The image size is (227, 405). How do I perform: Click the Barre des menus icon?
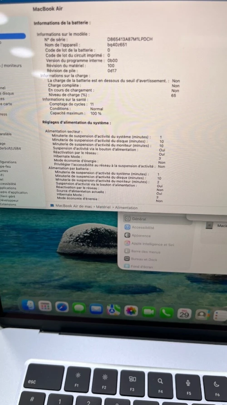coord(127,251)
